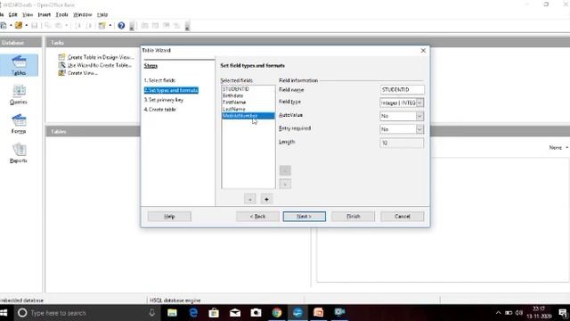Go to step 4 Create table
This screenshot has width=570, height=321.
coord(160,109)
